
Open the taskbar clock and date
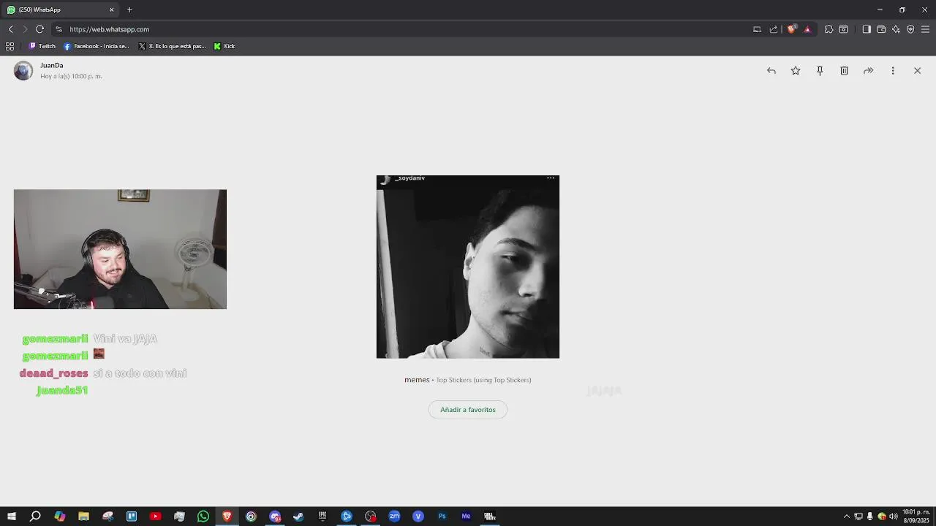(916, 517)
